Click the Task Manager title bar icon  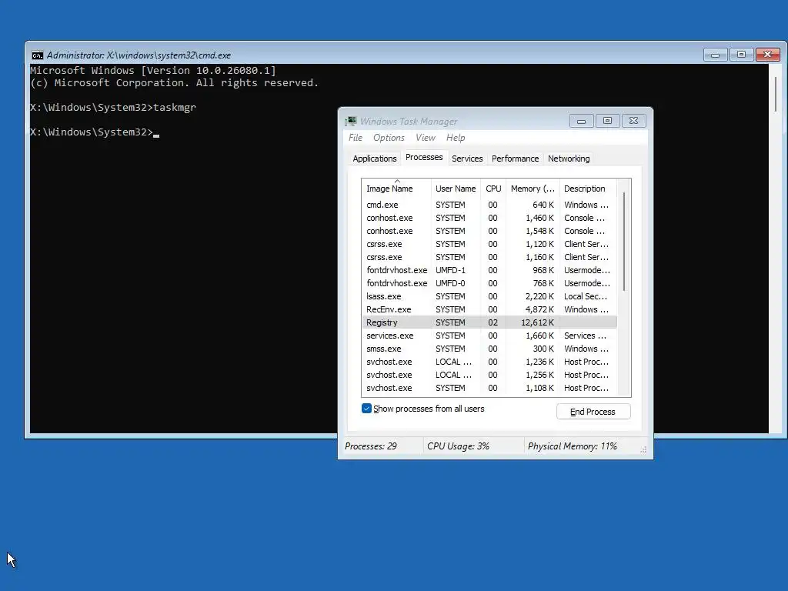350,121
